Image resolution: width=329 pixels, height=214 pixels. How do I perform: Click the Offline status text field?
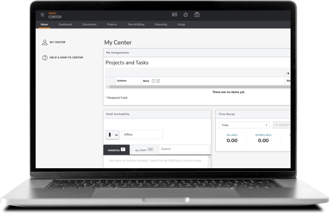point(142,135)
